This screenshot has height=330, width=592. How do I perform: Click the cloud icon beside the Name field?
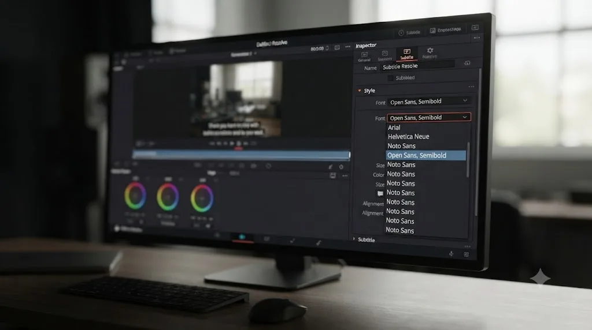(467, 63)
